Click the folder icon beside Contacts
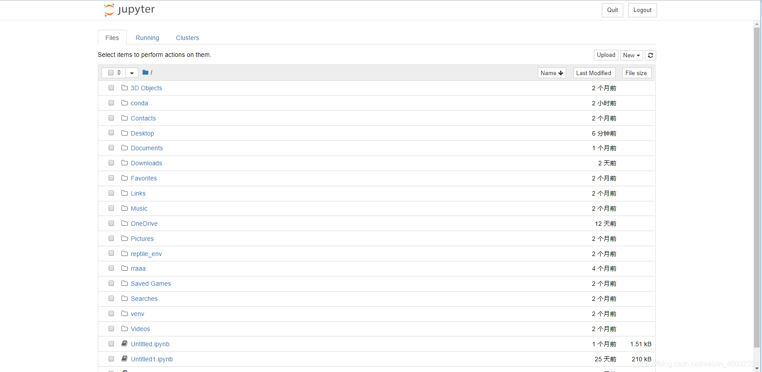This screenshot has width=762, height=372. point(125,118)
